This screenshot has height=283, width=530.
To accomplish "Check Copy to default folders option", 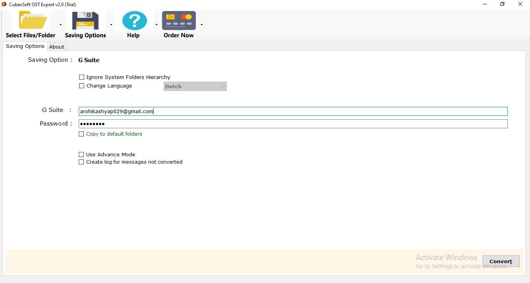I will [81, 134].
